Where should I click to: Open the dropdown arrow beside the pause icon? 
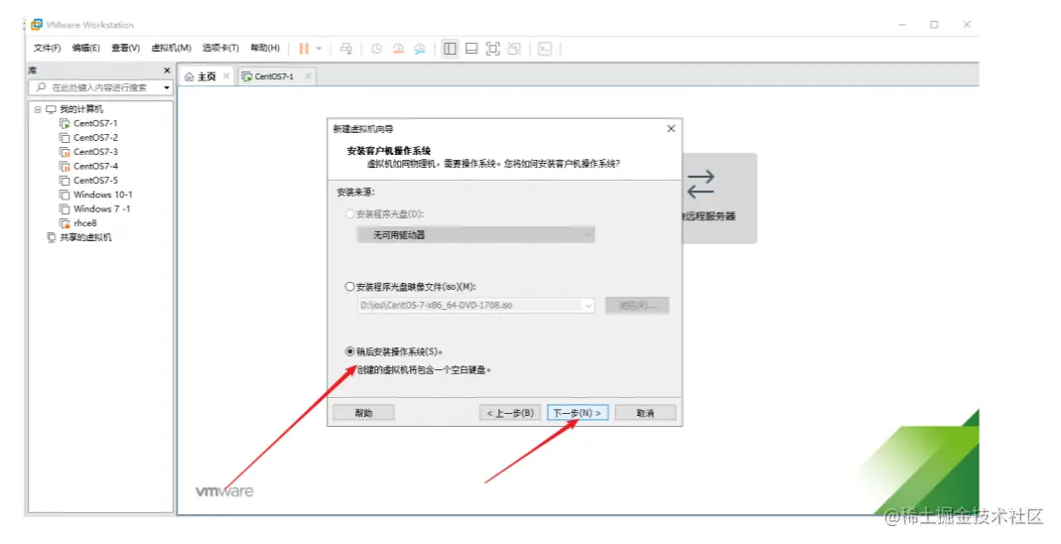coord(319,49)
